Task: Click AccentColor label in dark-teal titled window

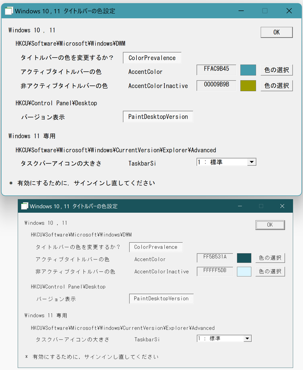Action: click(x=150, y=259)
